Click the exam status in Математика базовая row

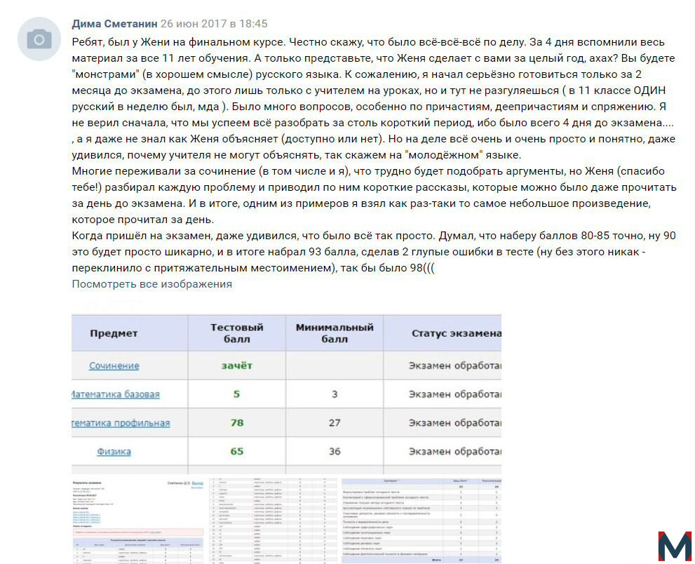(454, 394)
